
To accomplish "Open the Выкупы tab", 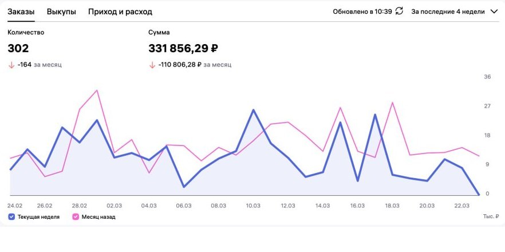I will [61, 12].
